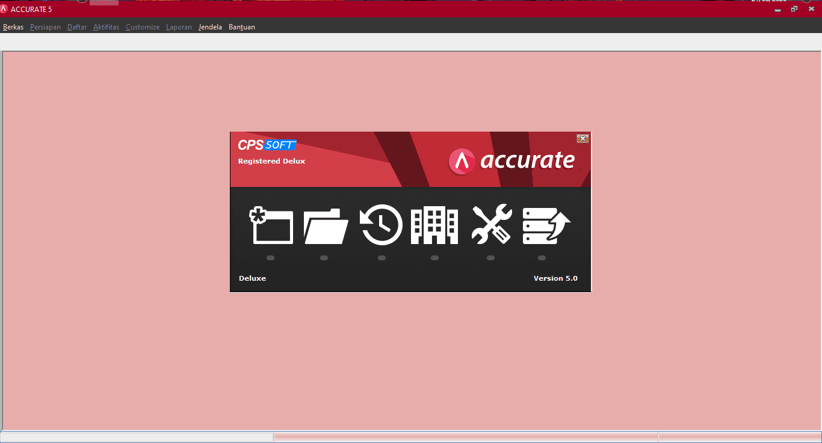Image resolution: width=822 pixels, height=443 pixels.
Task: Restore down the ACCURATE 5 window
Action: tap(794, 9)
